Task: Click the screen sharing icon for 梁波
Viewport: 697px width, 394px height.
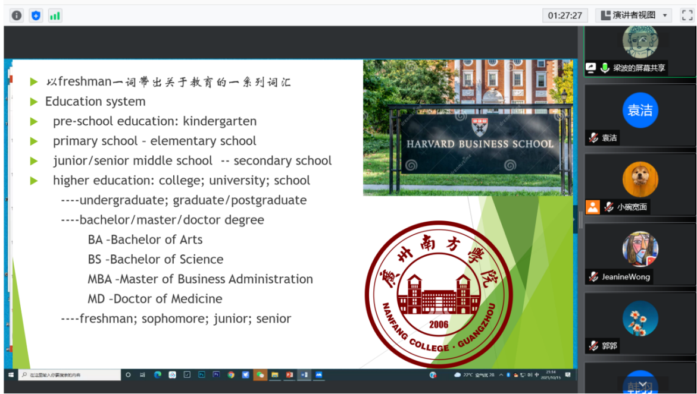Action: point(591,68)
